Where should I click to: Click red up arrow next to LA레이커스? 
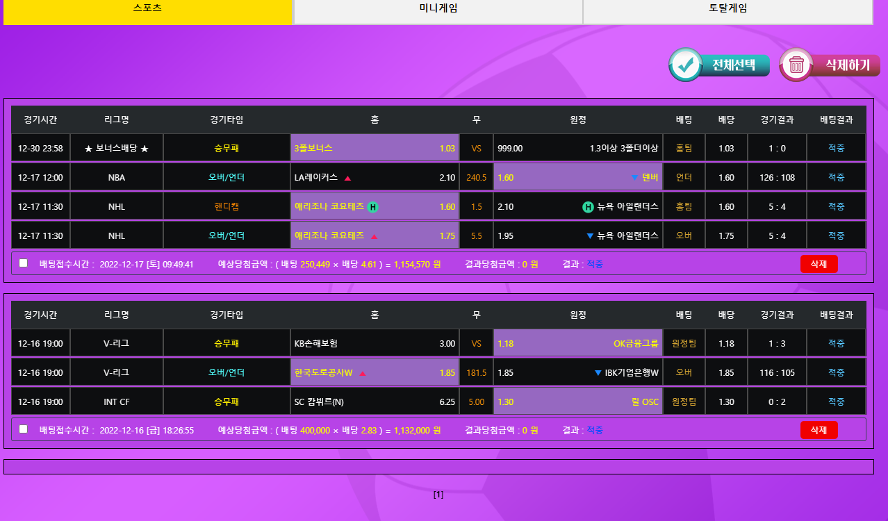347,178
